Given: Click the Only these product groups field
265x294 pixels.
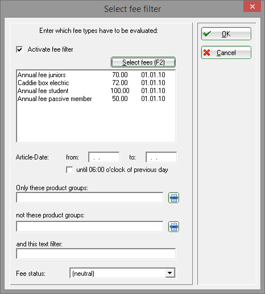Looking at the screenshot, I should pos(90,198).
